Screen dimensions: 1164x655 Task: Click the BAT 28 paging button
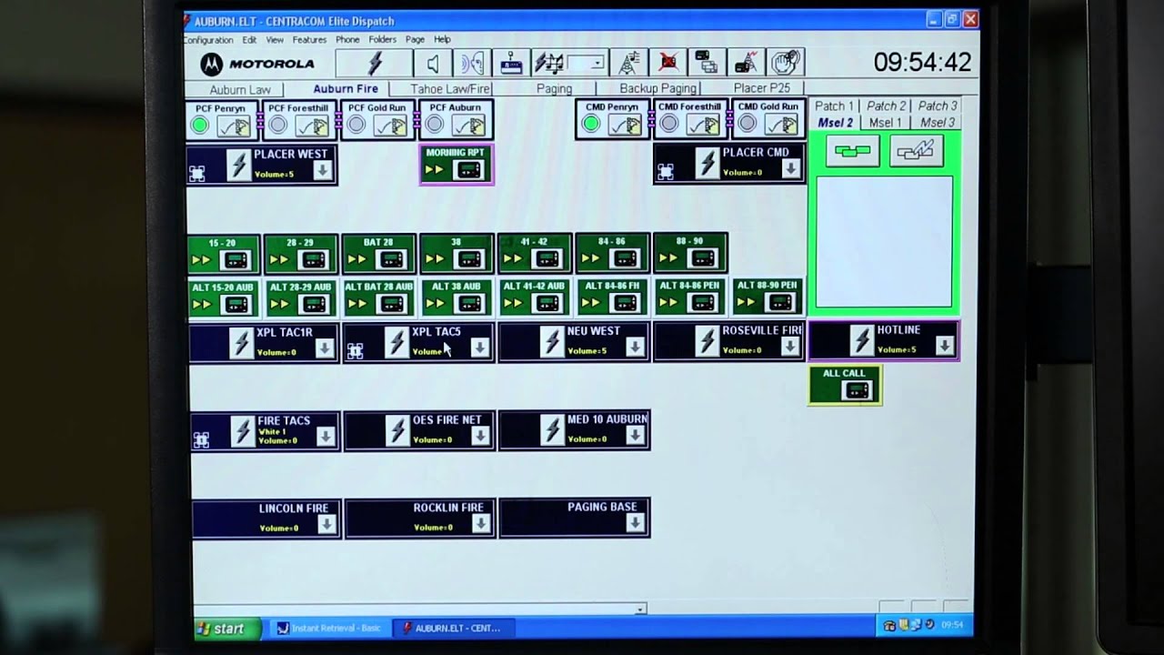pyautogui.click(x=378, y=254)
